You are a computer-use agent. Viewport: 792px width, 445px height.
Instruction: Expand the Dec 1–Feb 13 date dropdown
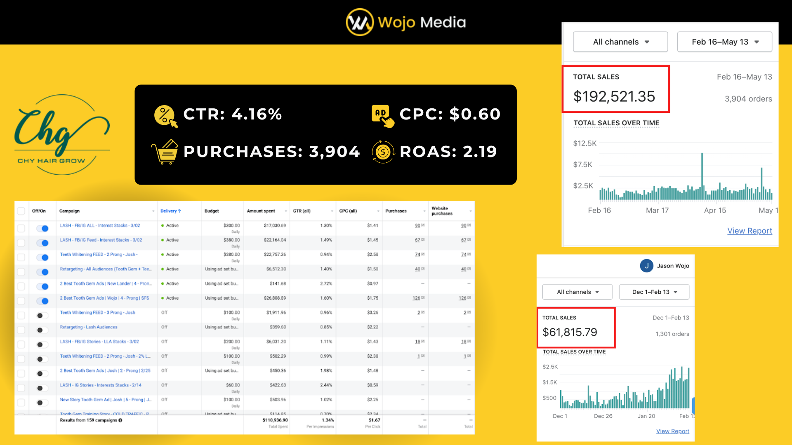tap(654, 292)
